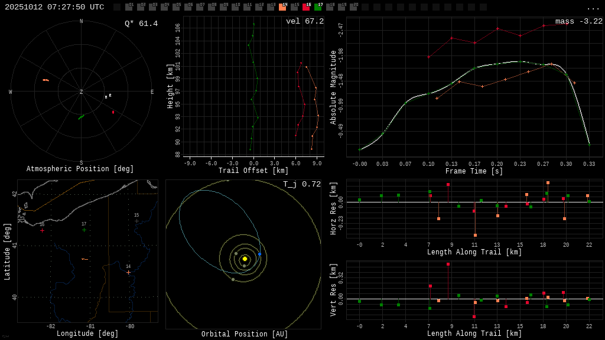The image size is (605, 340).
Task: Toggle the gray camera 20 indicator
Action: coord(353,7)
